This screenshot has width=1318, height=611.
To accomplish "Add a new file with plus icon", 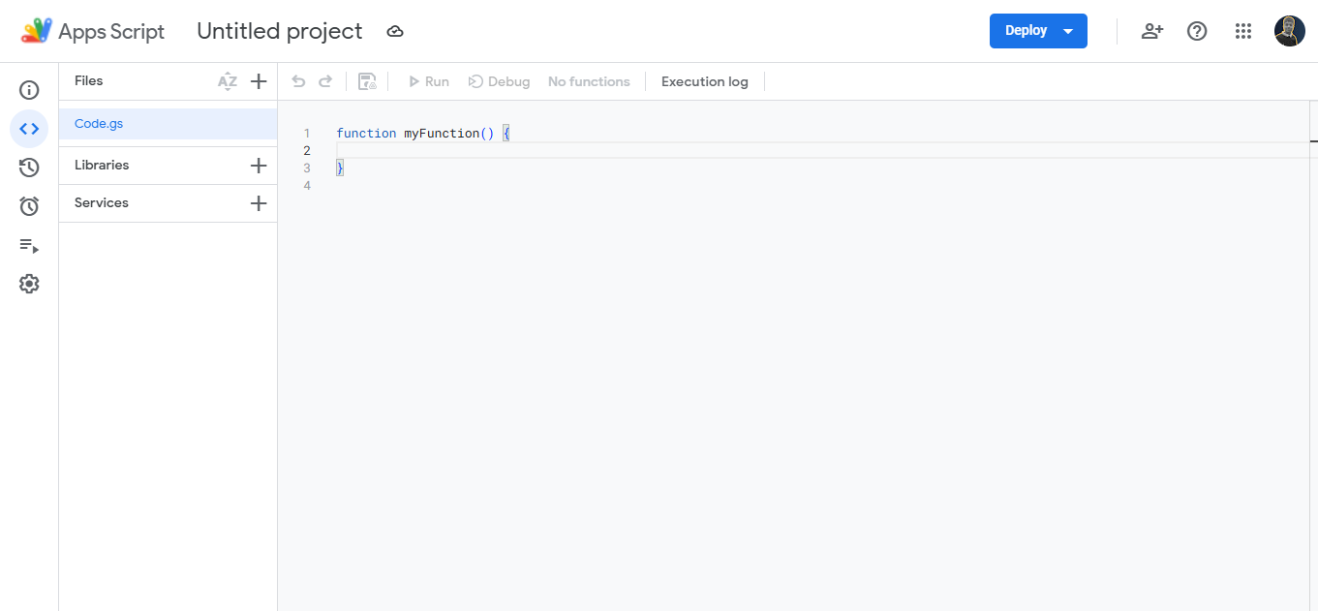I will [259, 81].
